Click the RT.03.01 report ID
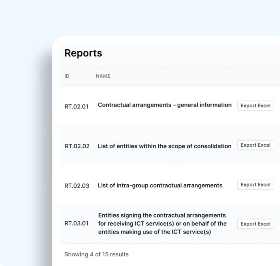Viewport: 280px width, 266px height. click(x=76, y=224)
